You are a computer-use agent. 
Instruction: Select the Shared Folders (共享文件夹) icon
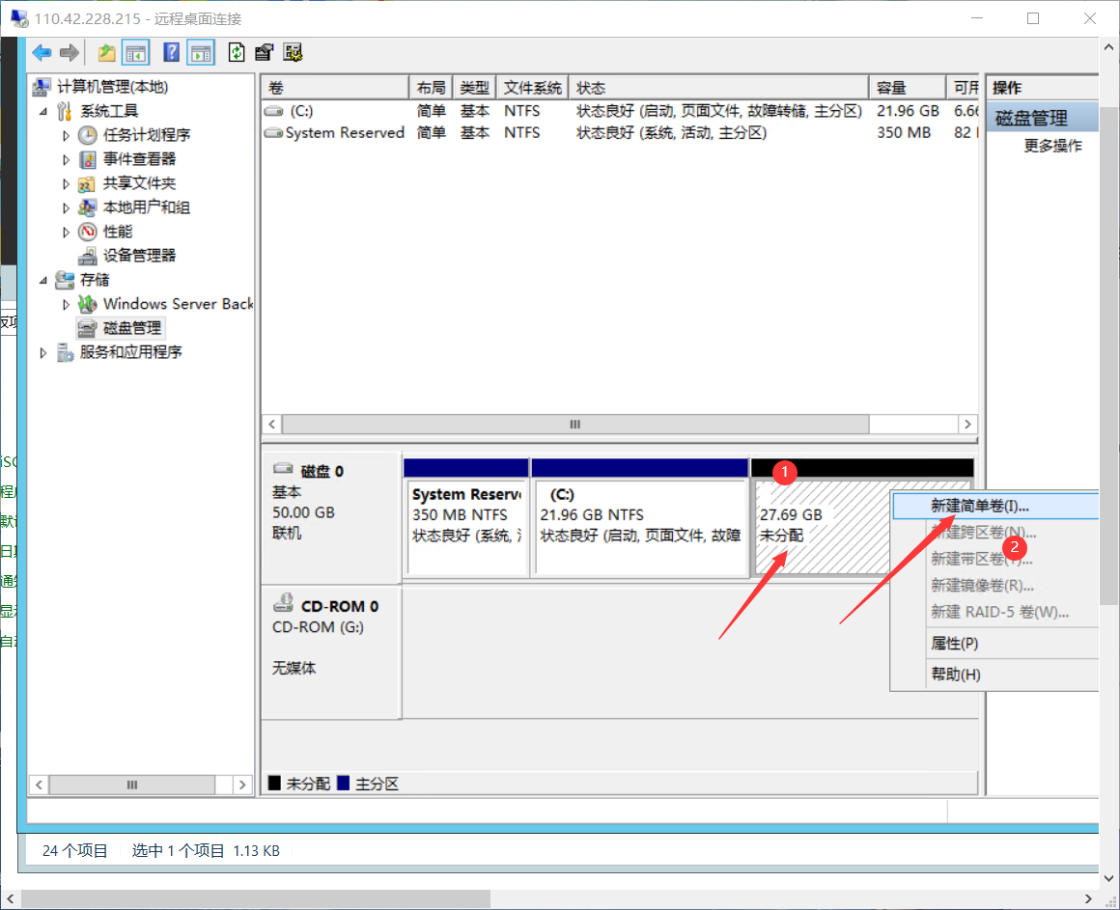(88, 183)
